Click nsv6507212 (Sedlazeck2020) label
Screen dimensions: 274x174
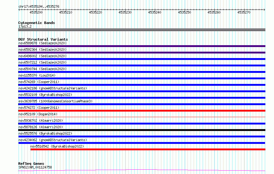point(42,62)
